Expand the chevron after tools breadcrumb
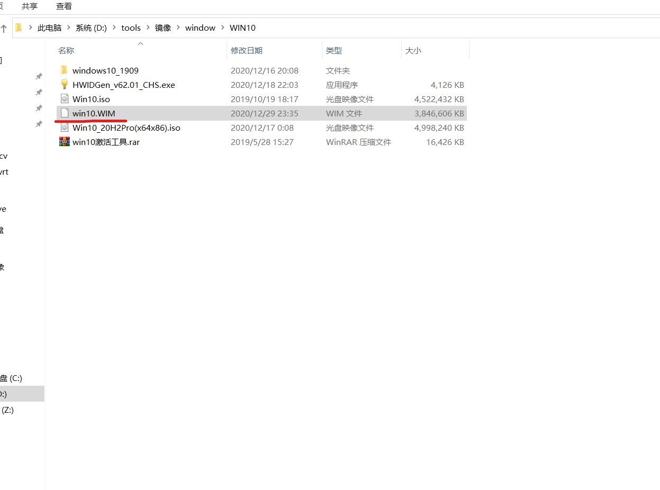660x490 pixels. (148, 28)
